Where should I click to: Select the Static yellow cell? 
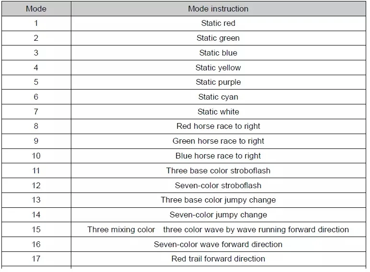(x=218, y=68)
